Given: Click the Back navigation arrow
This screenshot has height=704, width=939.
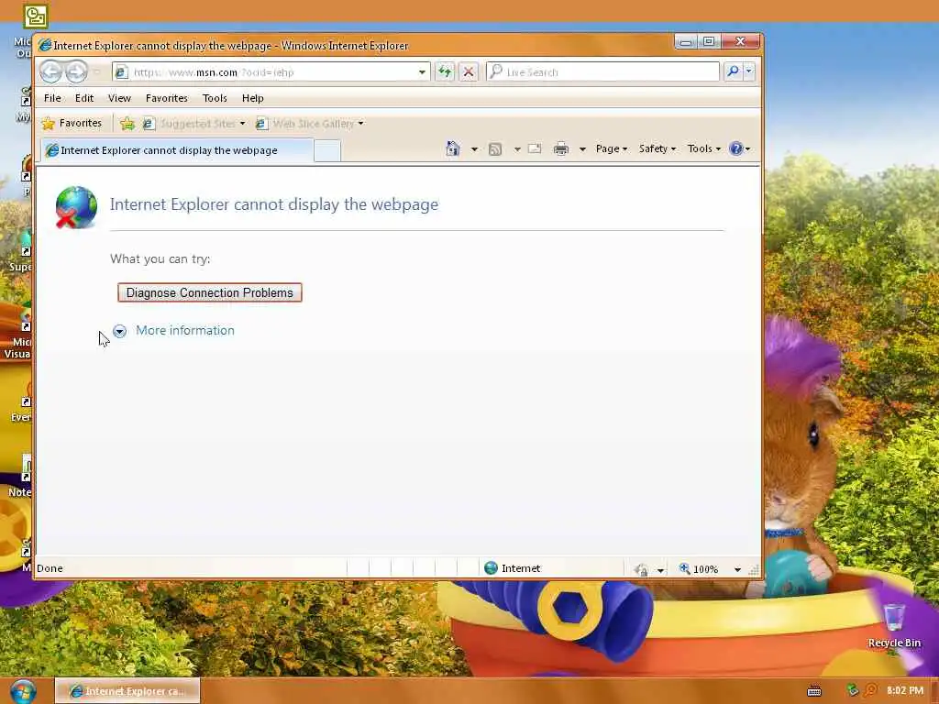Looking at the screenshot, I should click(x=51, y=71).
